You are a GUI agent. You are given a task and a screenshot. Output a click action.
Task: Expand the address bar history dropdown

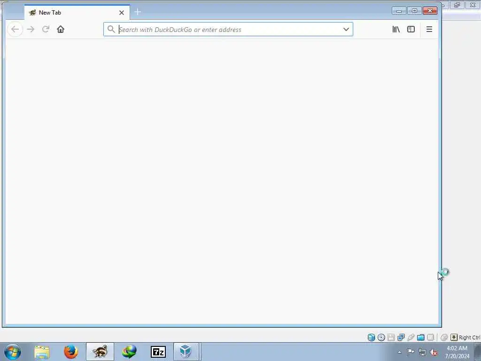pos(346,30)
